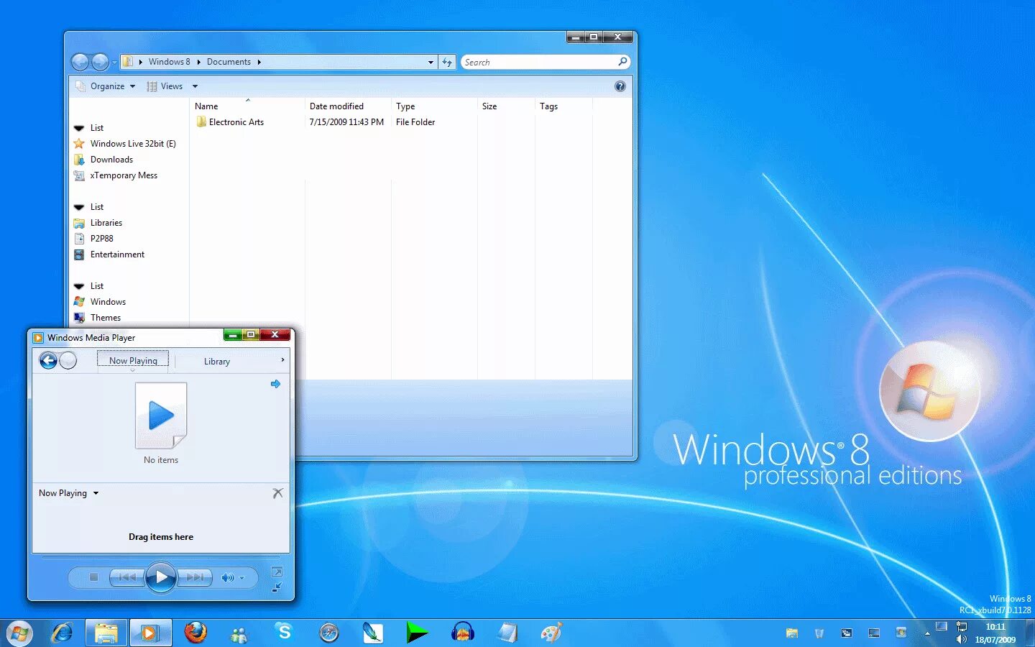This screenshot has height=647, width=1035.
Task: Select the Now Playing tab
Action: click(132, 360)
